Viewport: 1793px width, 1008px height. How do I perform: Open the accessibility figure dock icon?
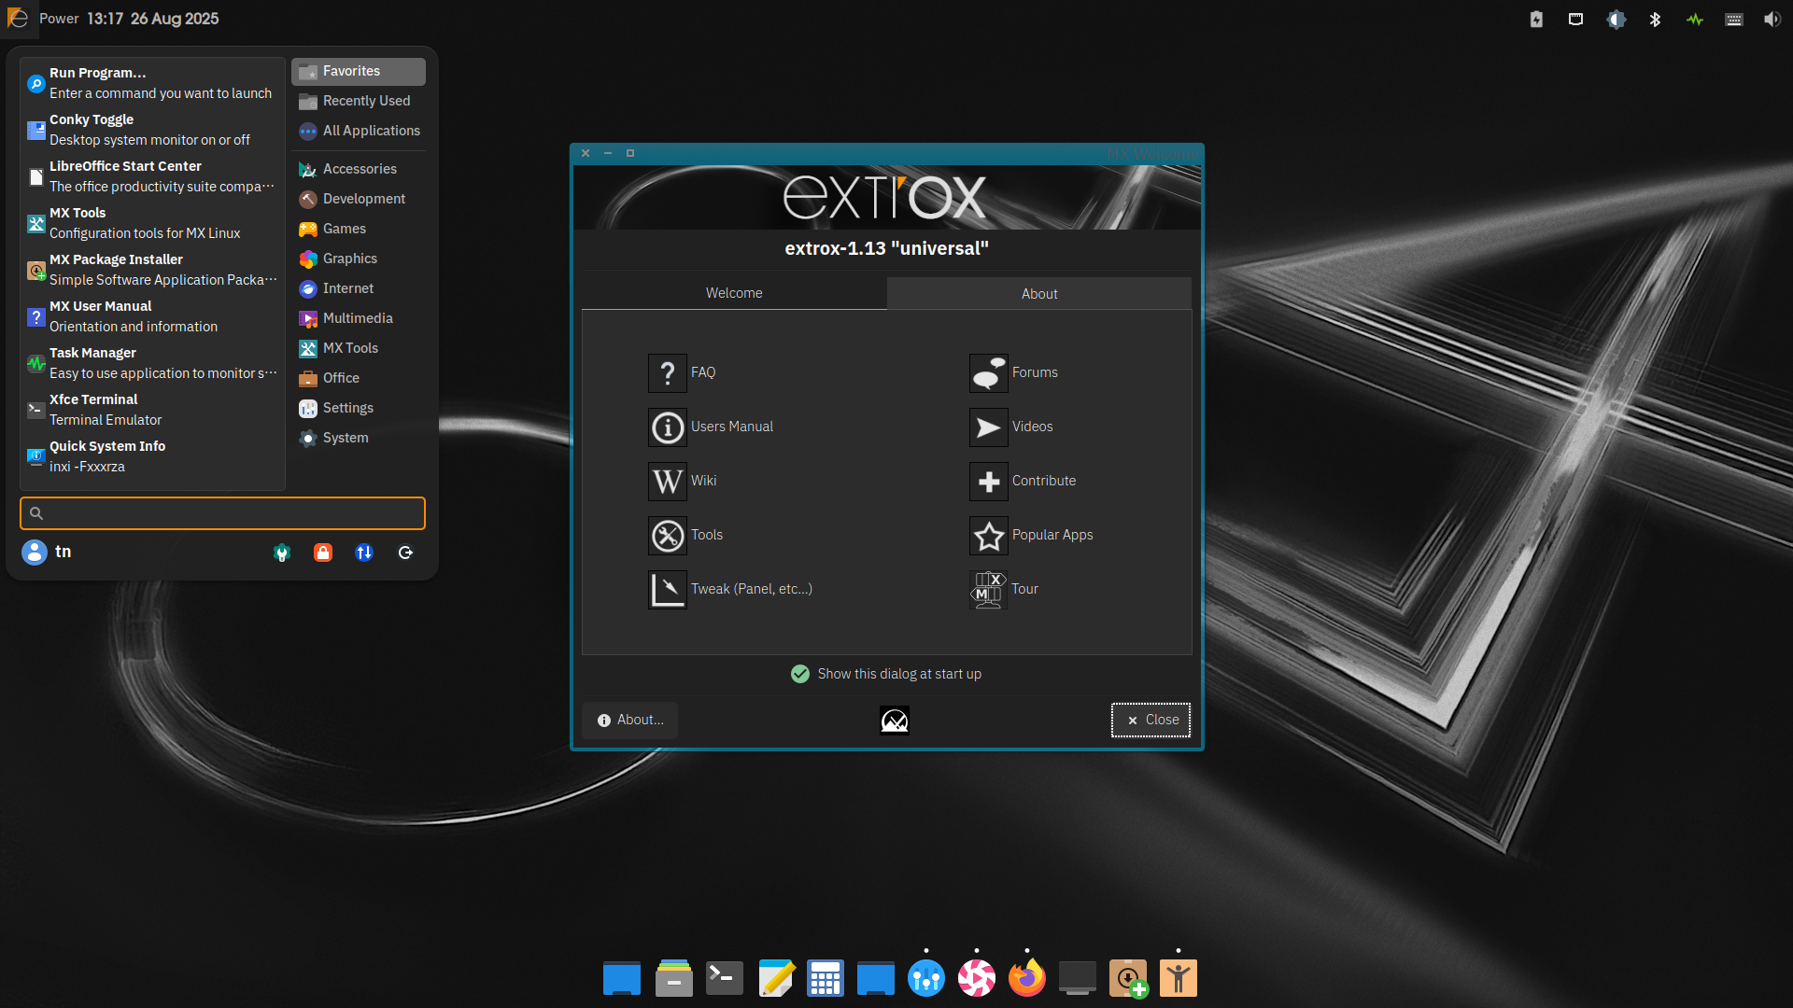1179,978
